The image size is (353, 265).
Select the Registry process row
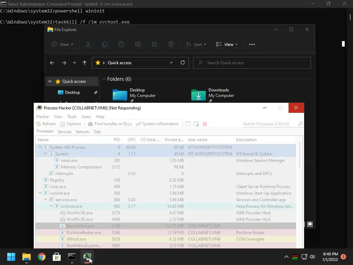[x=166, y=180]
